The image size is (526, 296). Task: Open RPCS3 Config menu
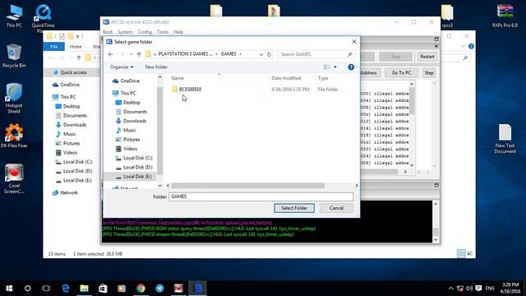pyautogui.click(x=145, y=32)
